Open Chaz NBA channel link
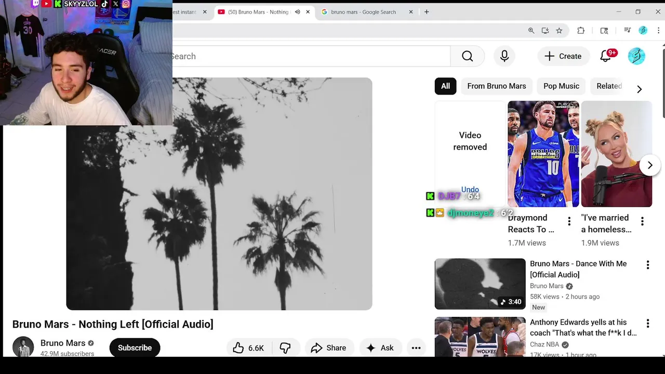Image resolution: width=665 pixels, height=374 pixels. (544, 344)
